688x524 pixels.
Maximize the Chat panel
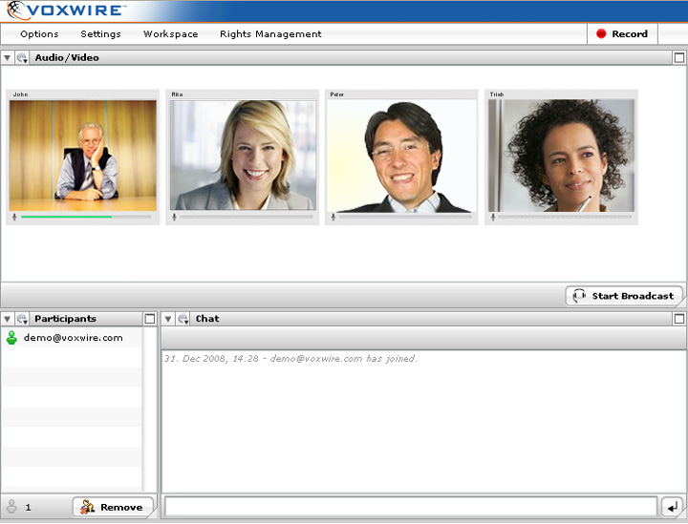coord(678,319)
